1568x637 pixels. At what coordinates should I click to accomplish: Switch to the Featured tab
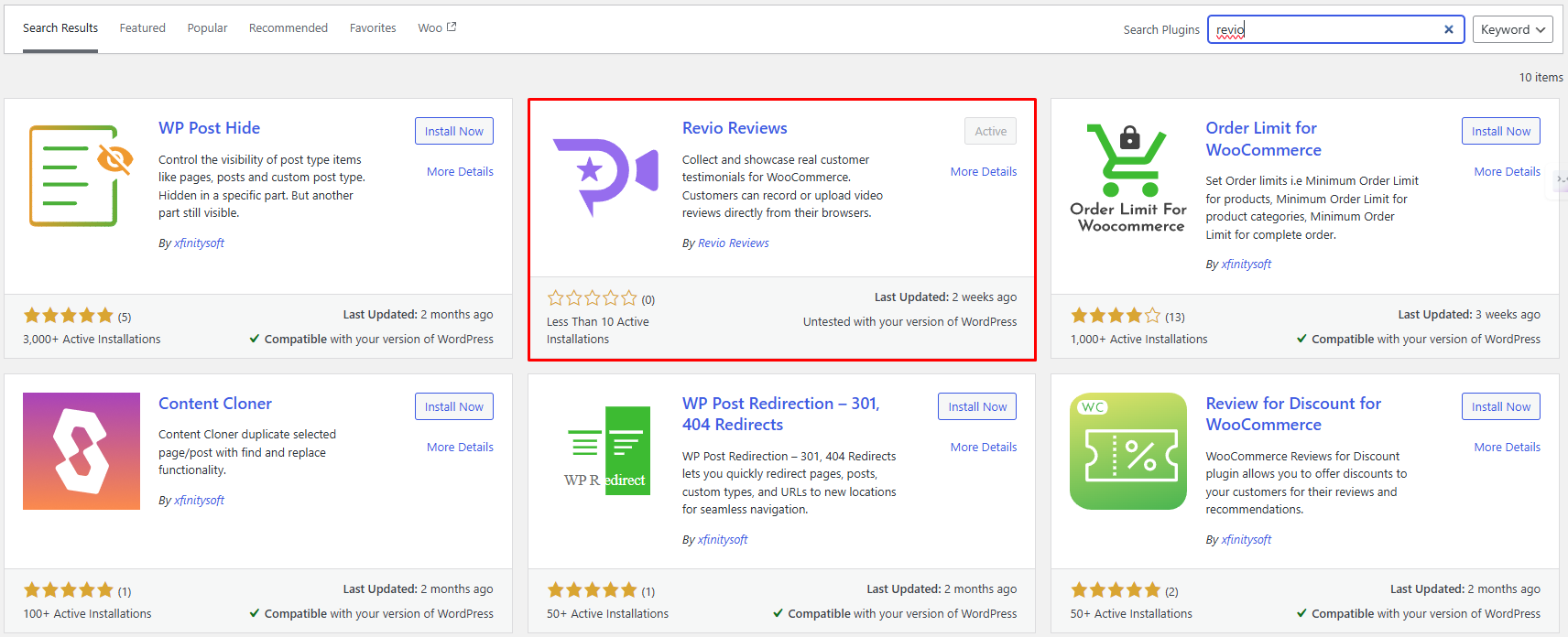143,28
